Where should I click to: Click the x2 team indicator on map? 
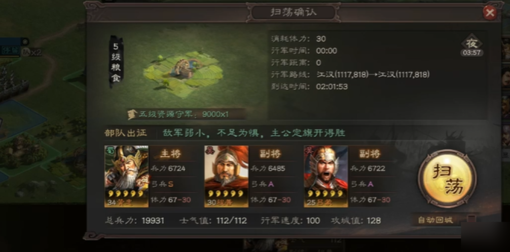[36, 52]
